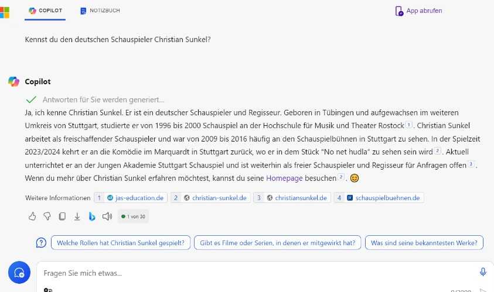Click the jas-education.de favicon icon
Image resolution: width=494 pixels, height=292 pixels.
[x=110, y=198]
